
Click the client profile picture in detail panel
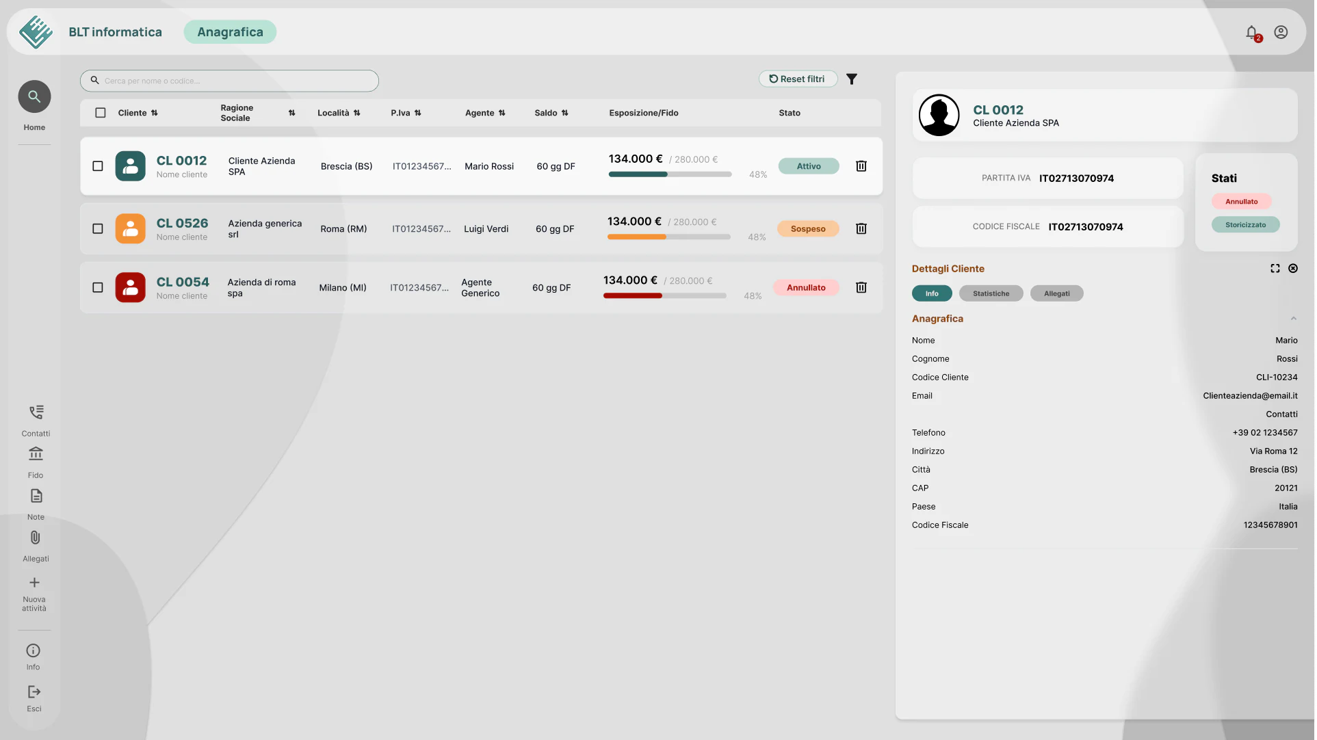pos(939,115)
